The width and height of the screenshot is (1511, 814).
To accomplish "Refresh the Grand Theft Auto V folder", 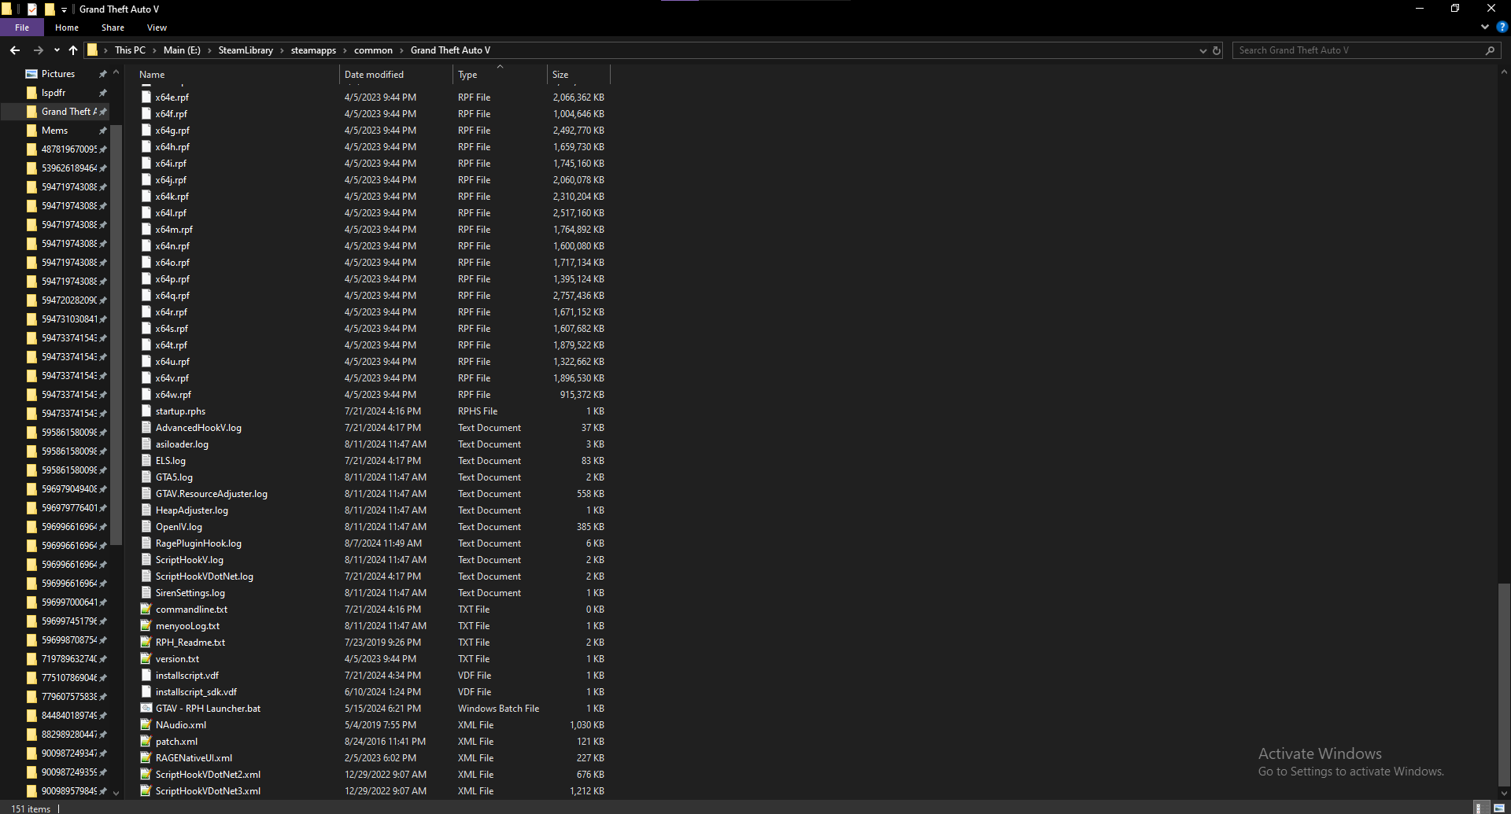I will (1217, 50).
